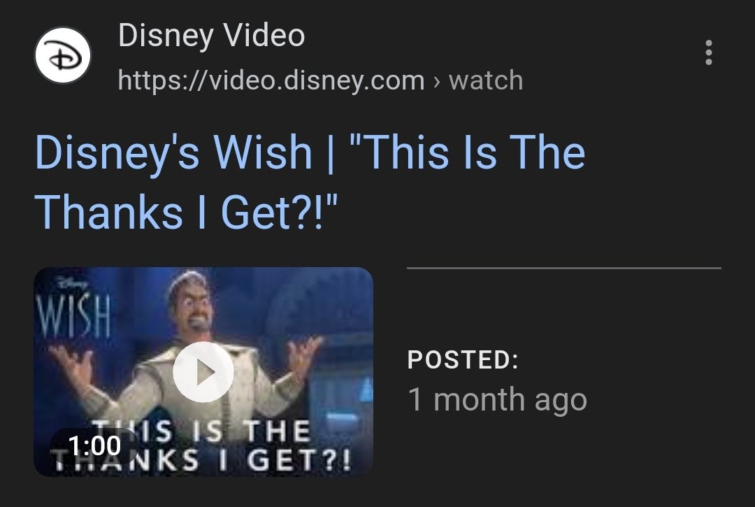The width and height of the screenshot is (755, 507).
Task: Click the breadcrumb chevron before watch
Action: click(x=436, y=81)
